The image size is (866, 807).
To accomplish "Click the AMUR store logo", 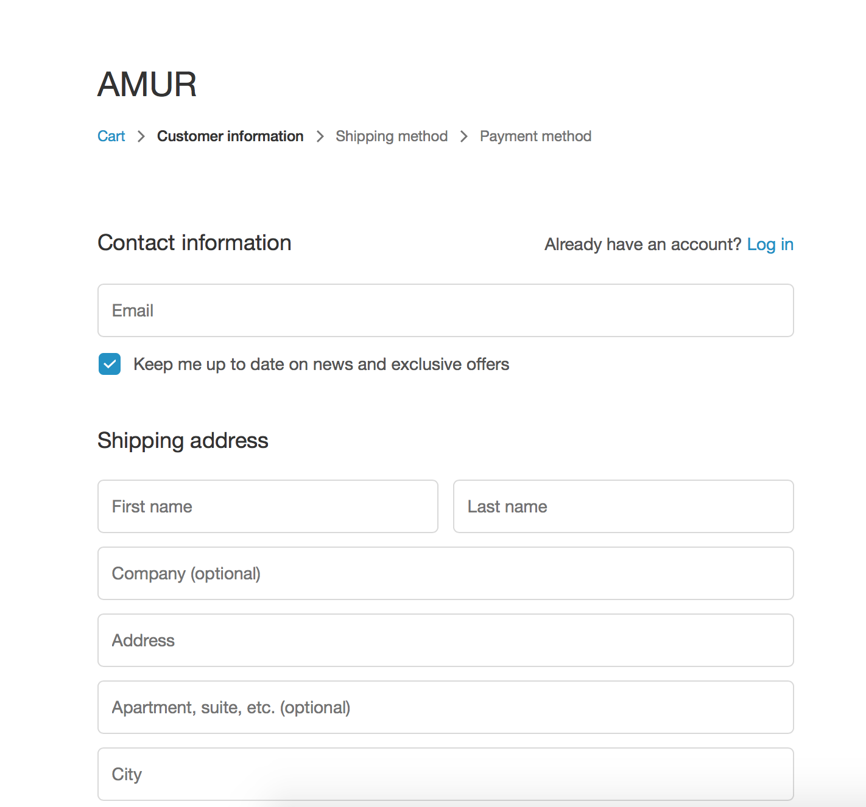I will 147,84.
